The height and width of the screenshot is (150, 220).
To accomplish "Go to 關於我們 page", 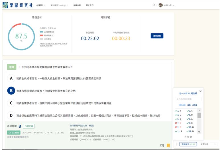I will (89, 5).
